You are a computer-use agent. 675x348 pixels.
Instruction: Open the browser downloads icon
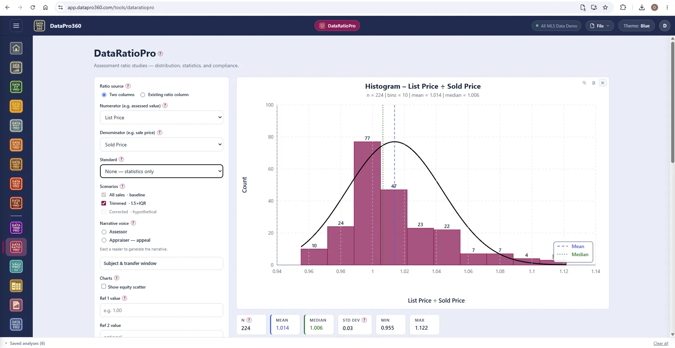642,7
